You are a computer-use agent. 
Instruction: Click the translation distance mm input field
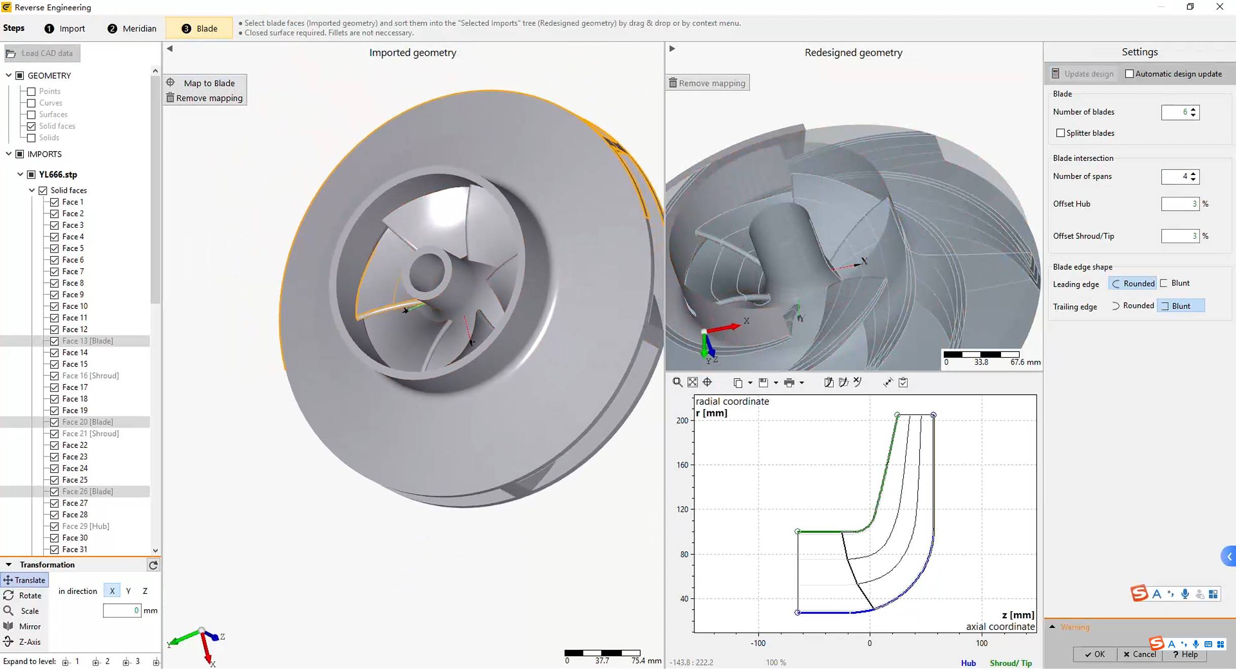(122, 611)
